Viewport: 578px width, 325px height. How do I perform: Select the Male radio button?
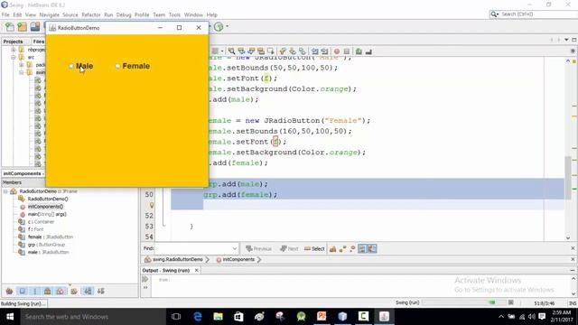(71, 66)
